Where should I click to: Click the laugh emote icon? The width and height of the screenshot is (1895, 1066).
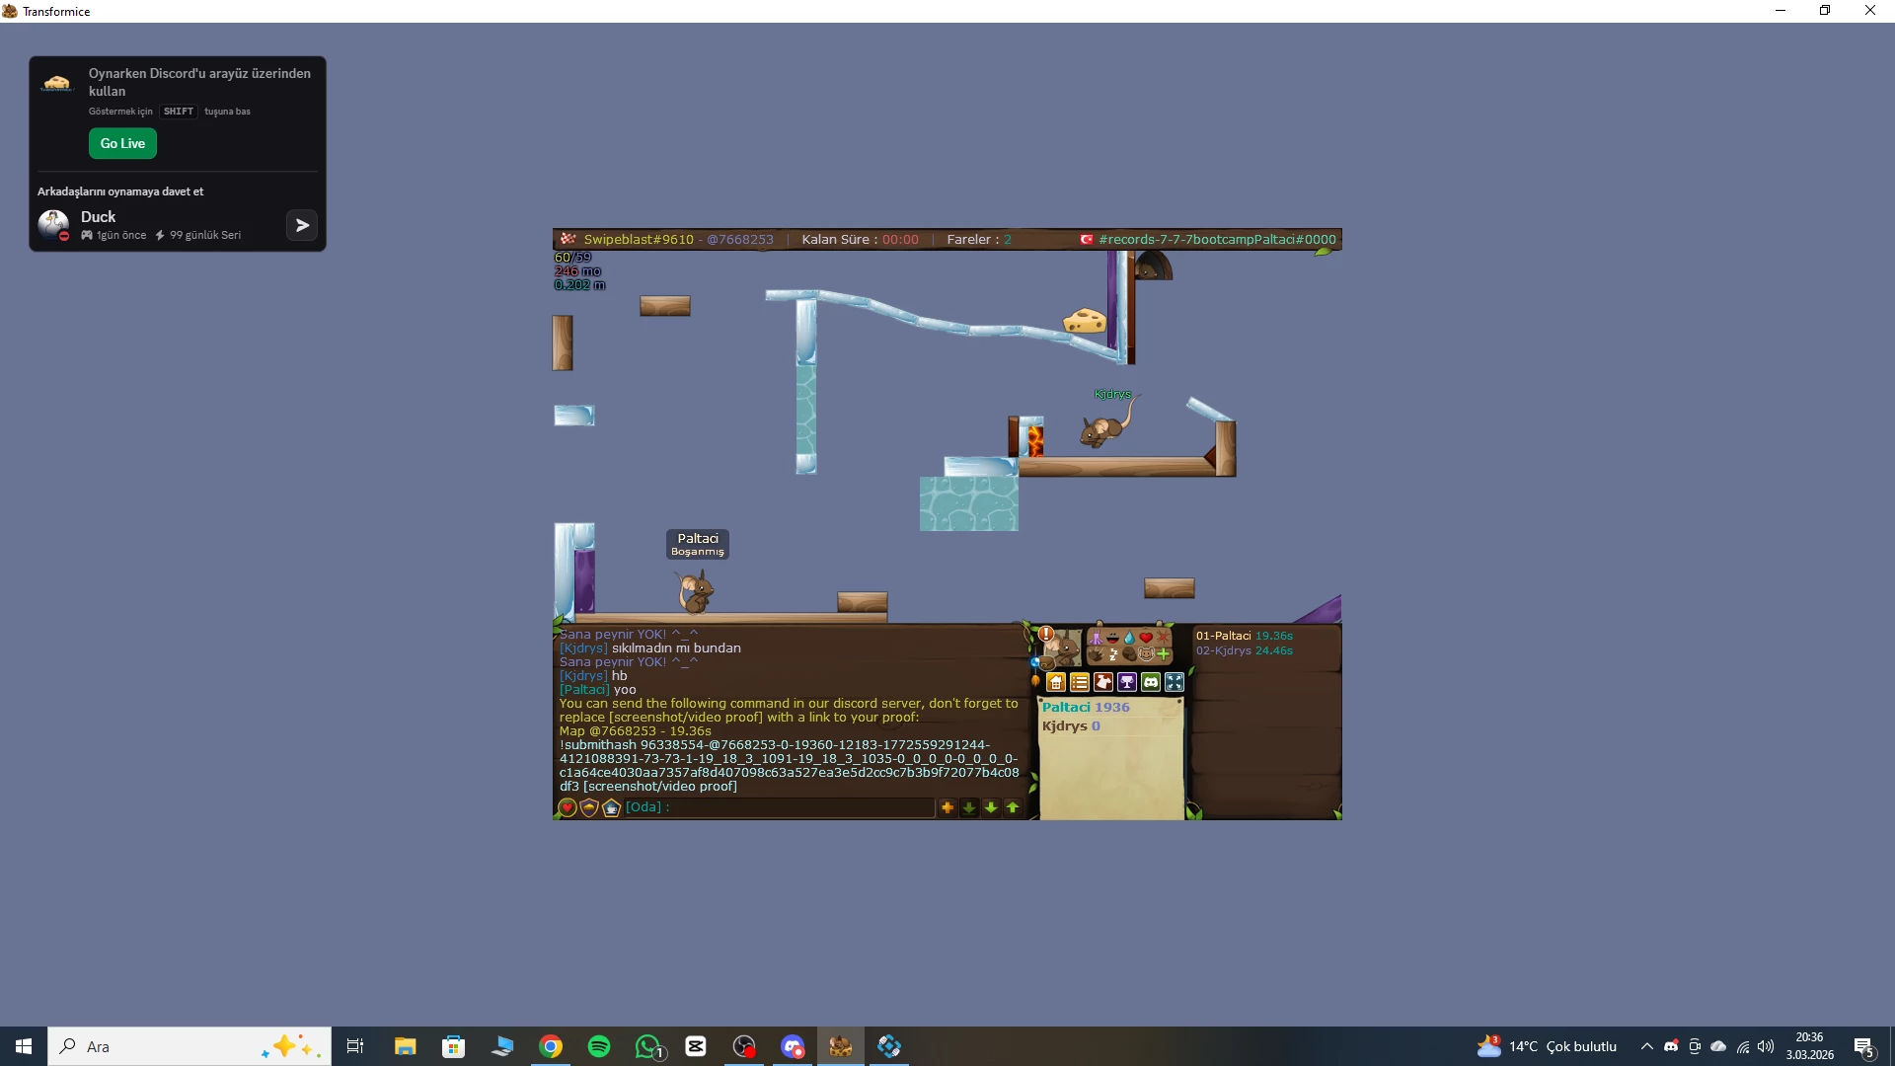[1112, 638]
